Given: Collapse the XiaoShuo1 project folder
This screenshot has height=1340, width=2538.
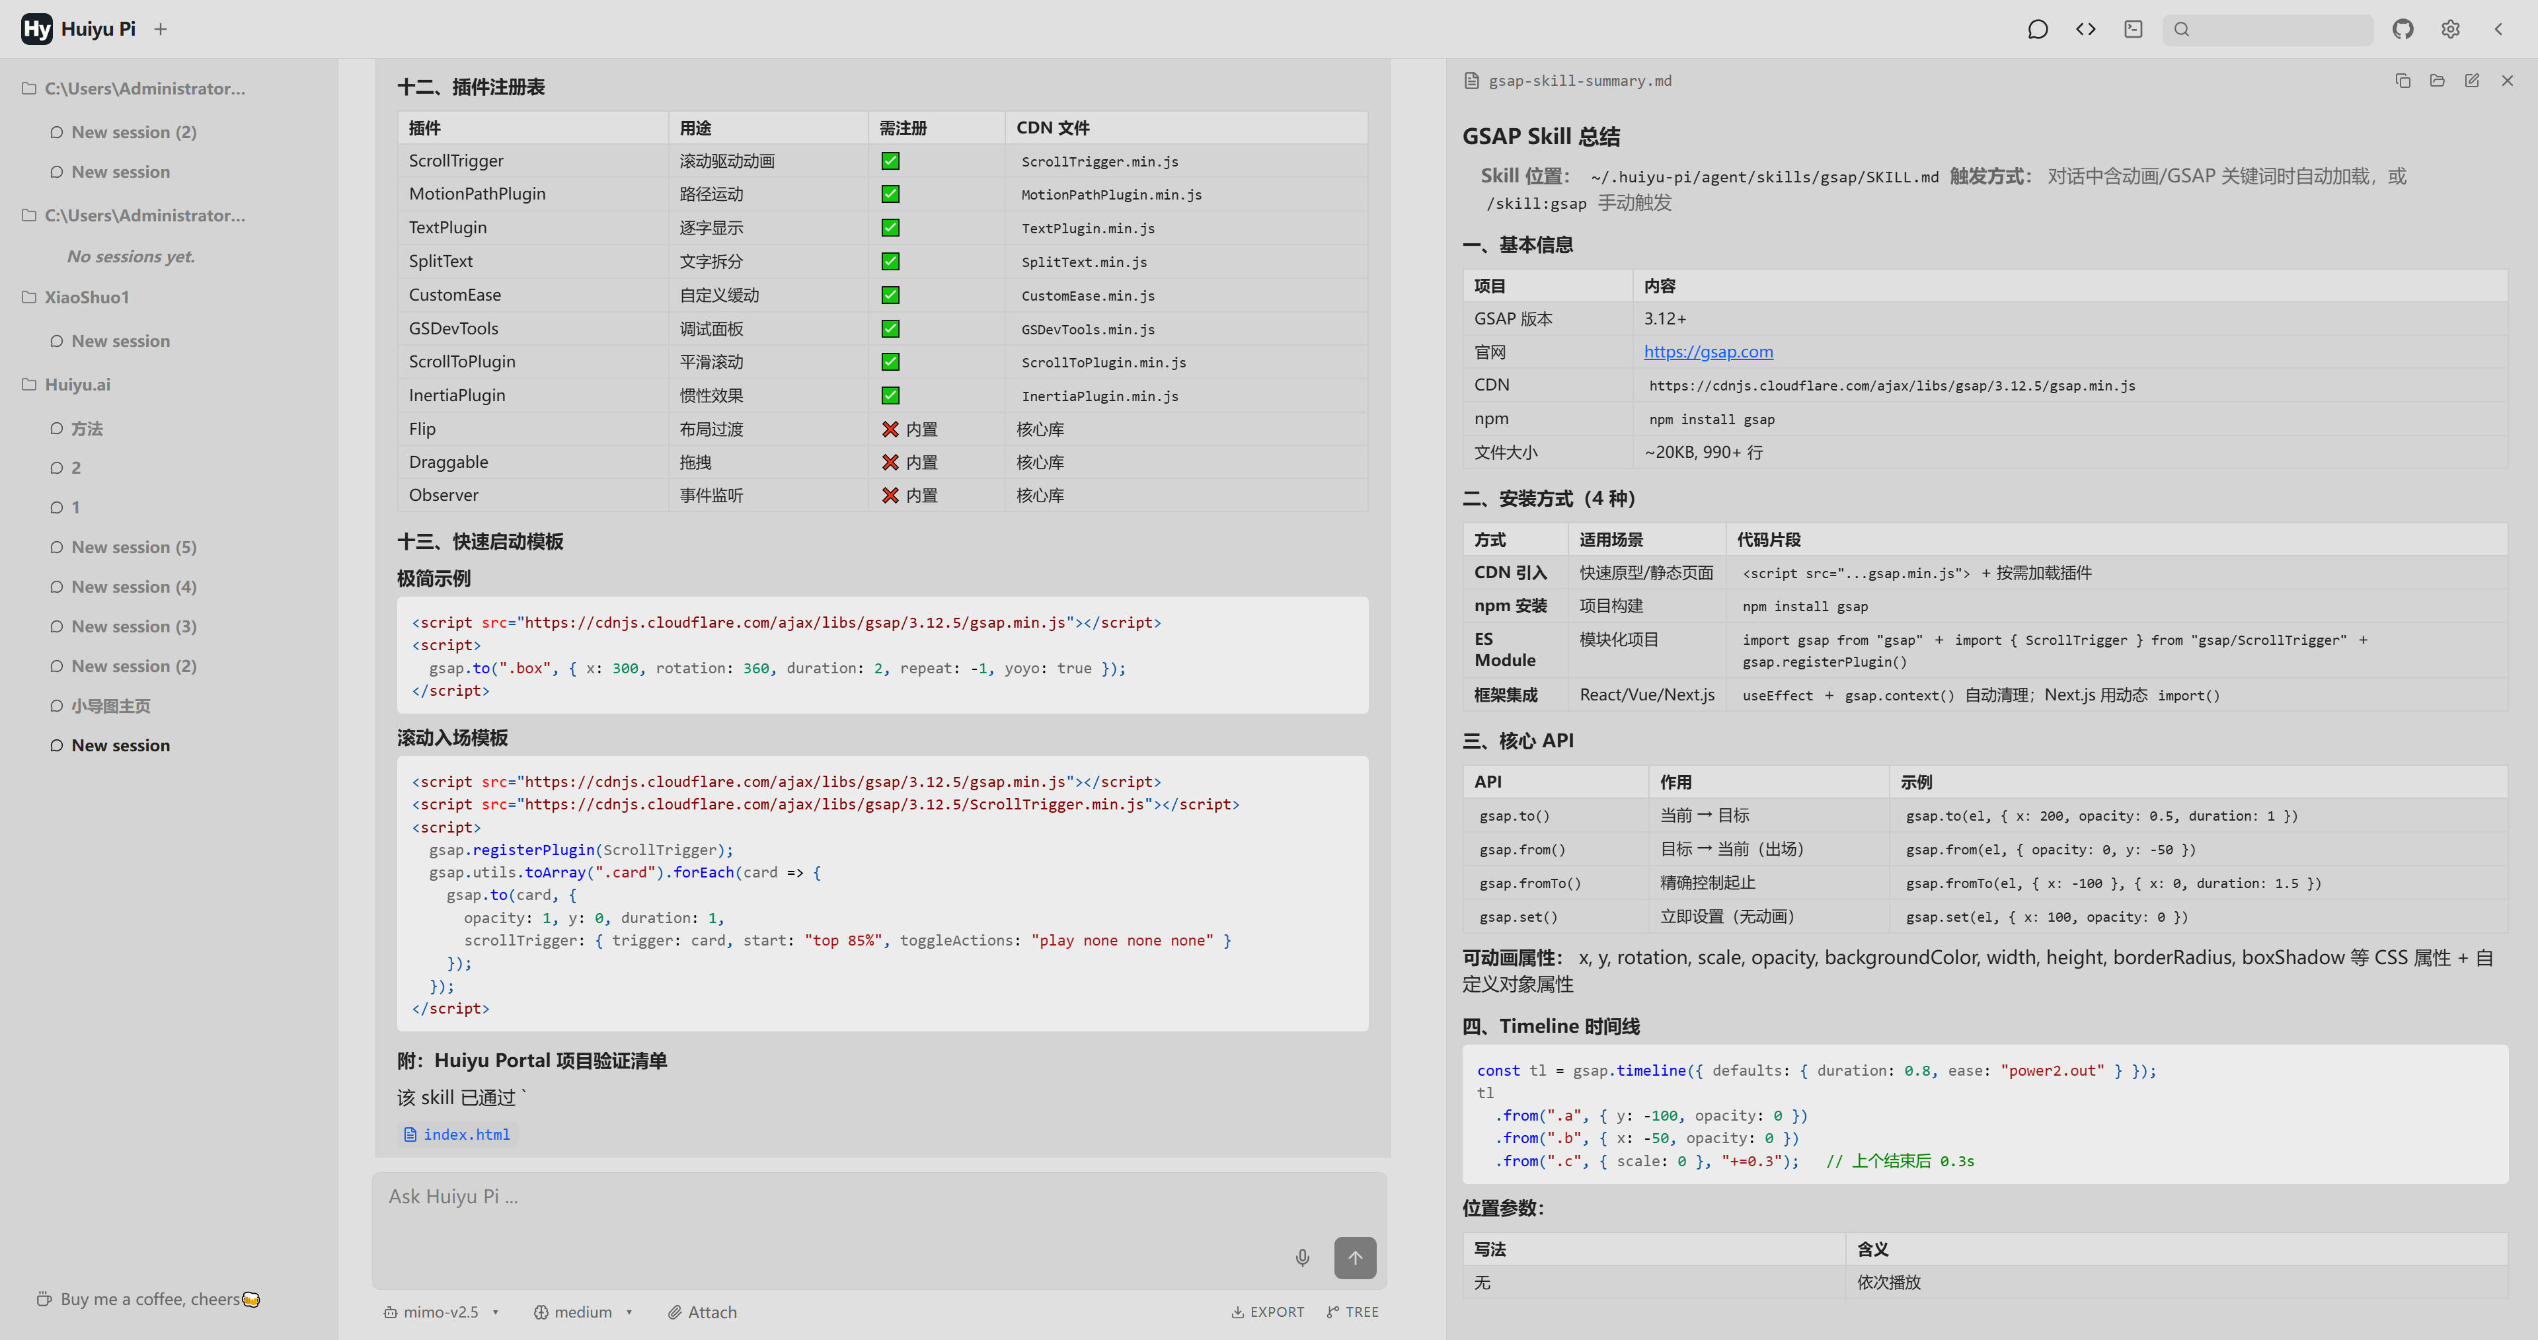Looking at the screenshot, I should pyautogui.click(x=76, y=297).
